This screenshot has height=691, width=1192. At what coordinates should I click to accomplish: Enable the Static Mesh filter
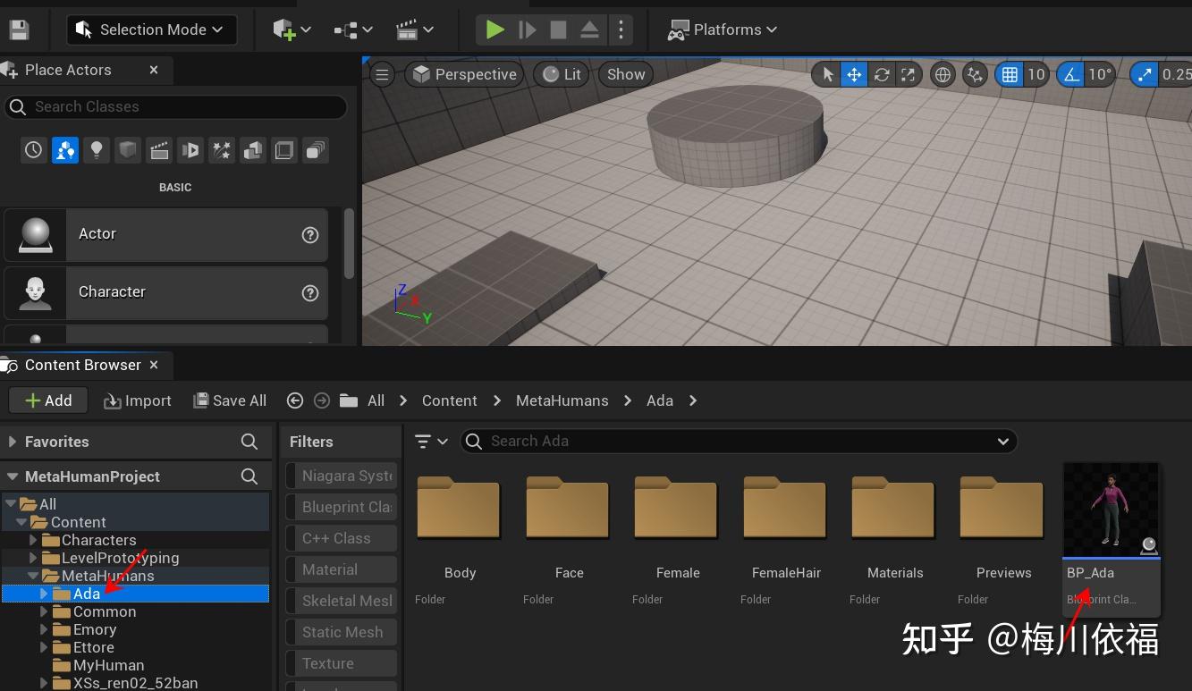click(x=342, y=632)
